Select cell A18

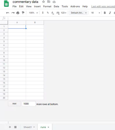point(17,90)
